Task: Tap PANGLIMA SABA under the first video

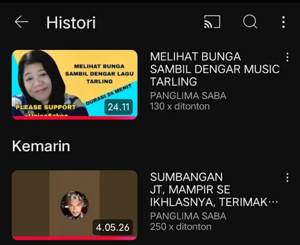Action: (x=188, y=96)
